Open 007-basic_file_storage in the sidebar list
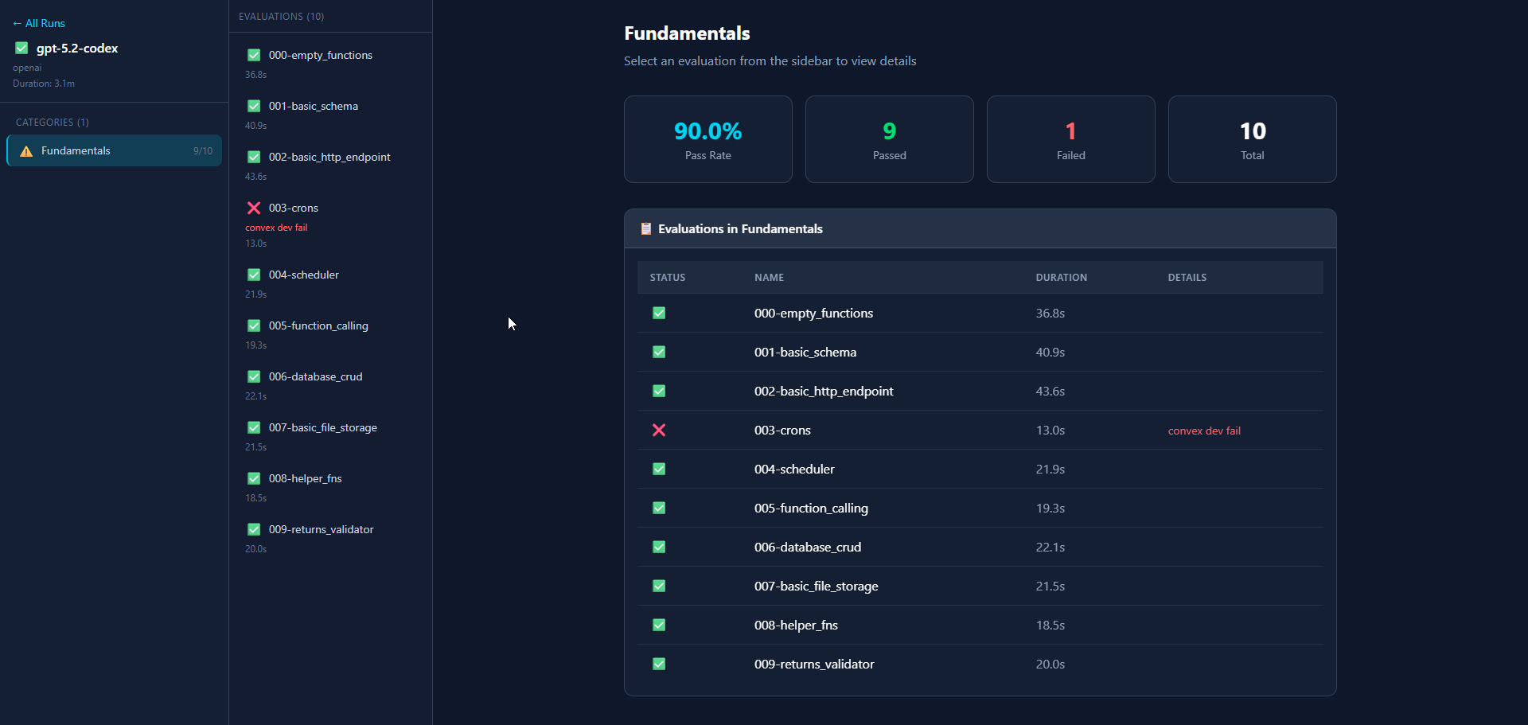 click(330, 436)
